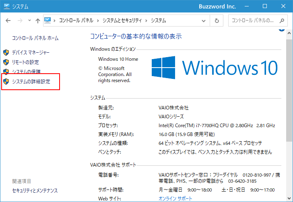Click the phone number 0120-810-997 text
This screenshot has width=293, height=202.
point(257,175)
